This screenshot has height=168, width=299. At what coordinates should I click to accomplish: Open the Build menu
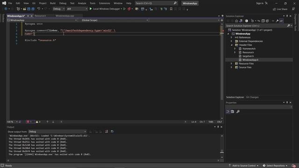pos(53,3)
